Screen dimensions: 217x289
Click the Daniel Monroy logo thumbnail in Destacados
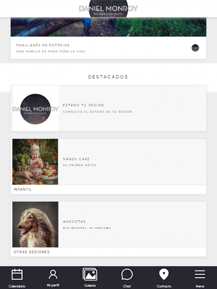pyautogui.click(x=35, y=109)
